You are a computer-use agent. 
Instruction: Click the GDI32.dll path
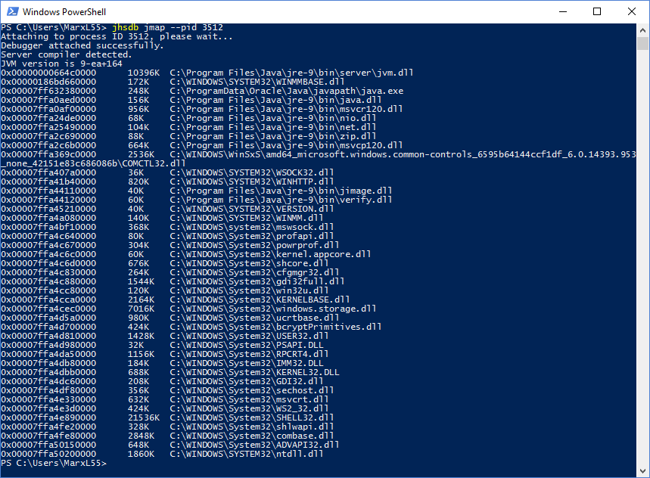pyautogui.click(x=246, y=382)
